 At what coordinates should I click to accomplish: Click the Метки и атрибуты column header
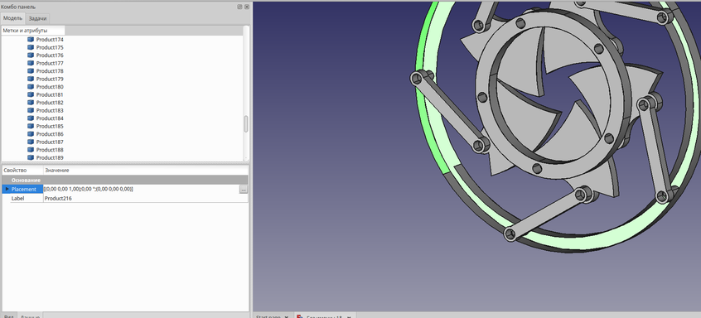(x=33, y=31)
